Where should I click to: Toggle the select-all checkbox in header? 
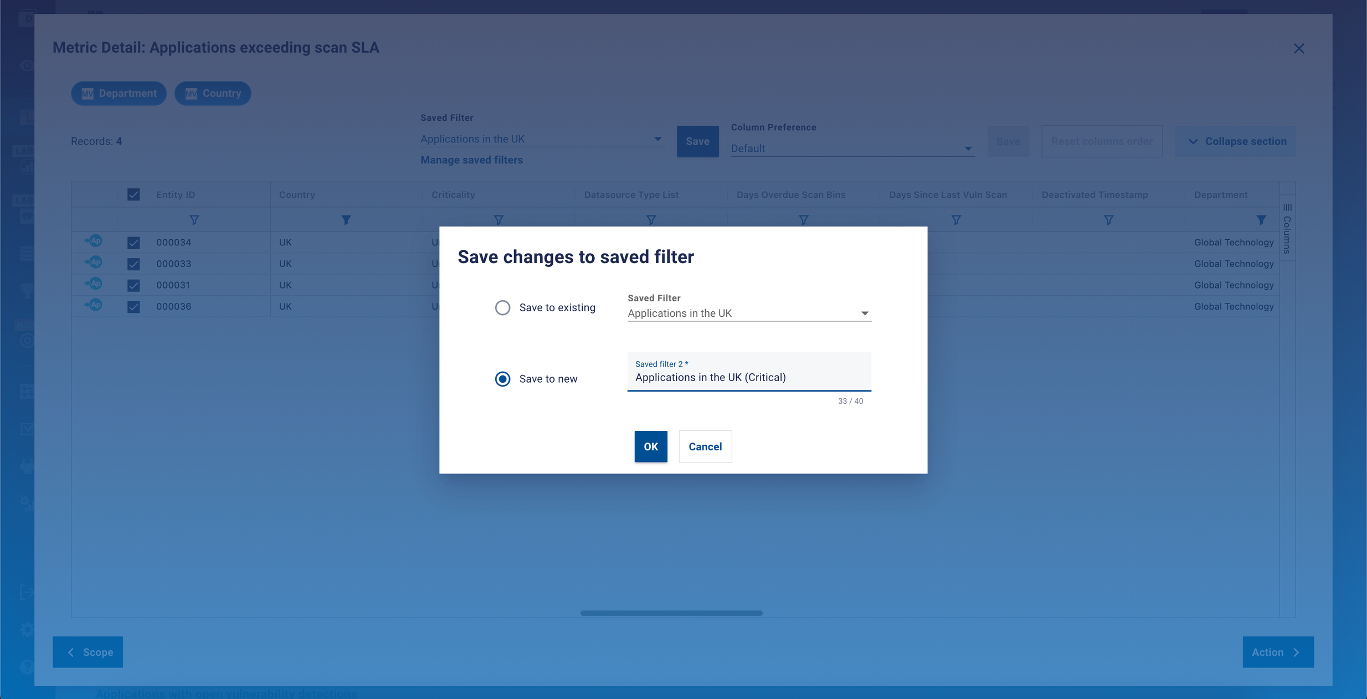[133, 194]
